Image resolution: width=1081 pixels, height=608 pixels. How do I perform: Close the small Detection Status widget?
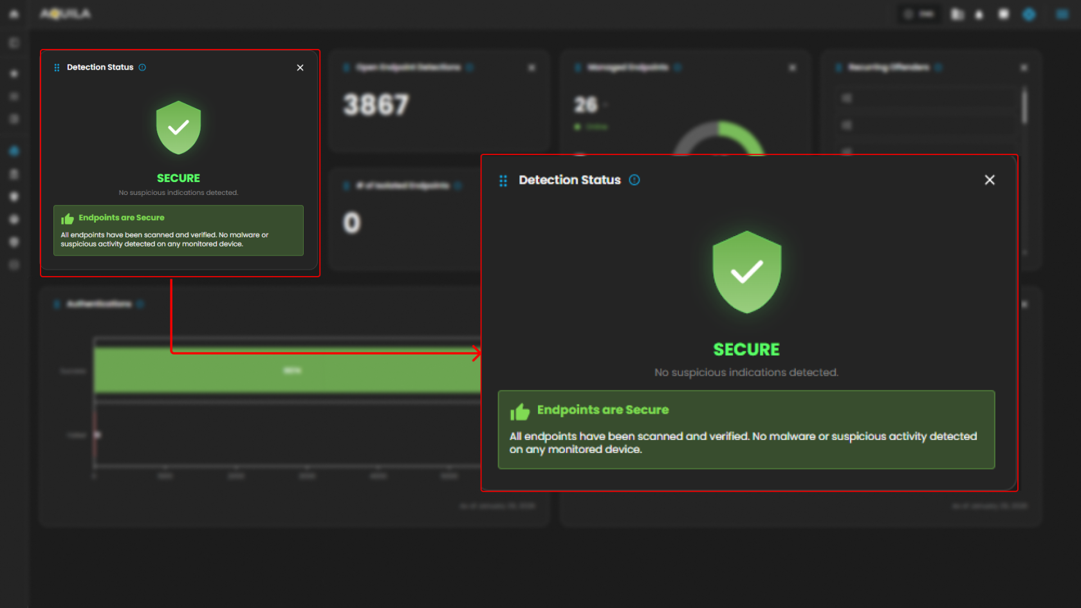click(x=300, y=68)
